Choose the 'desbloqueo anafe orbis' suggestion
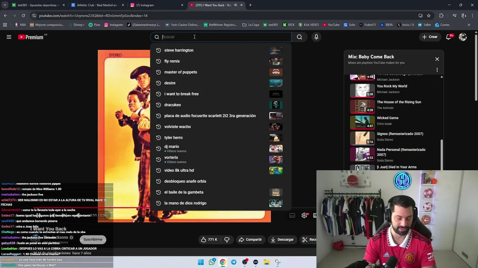This screenshot has width=478, height=268. tap(221, 181)
